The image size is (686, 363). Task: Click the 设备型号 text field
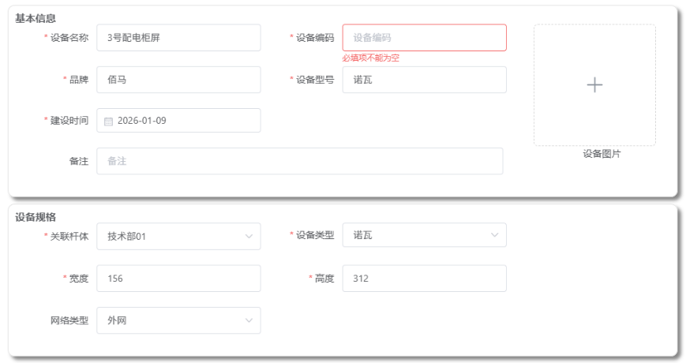[x=424, y=80]
